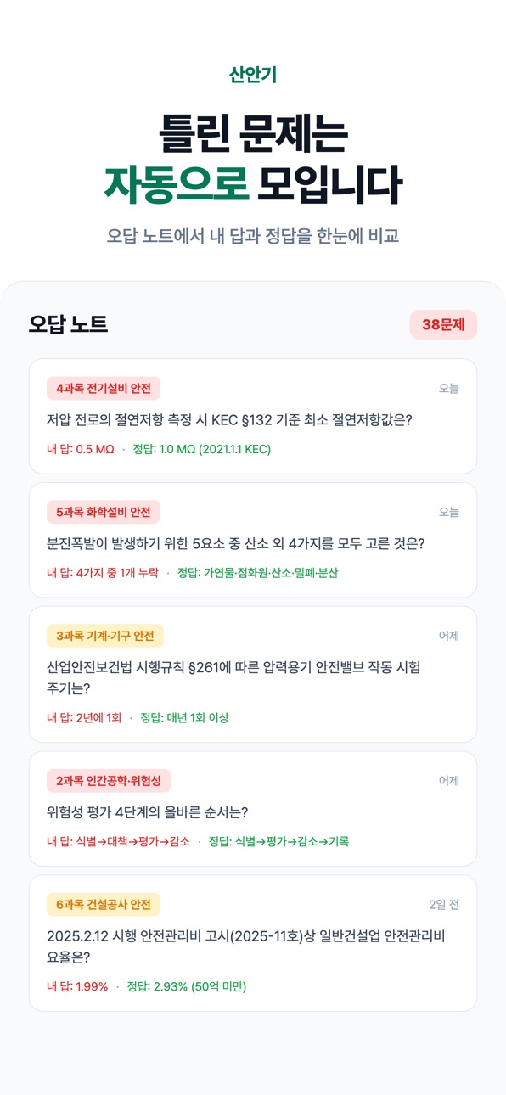Tap wrong answer 내 답: 0.5 MΩ
Screen dimensions: 506x1095
[81, 449]
